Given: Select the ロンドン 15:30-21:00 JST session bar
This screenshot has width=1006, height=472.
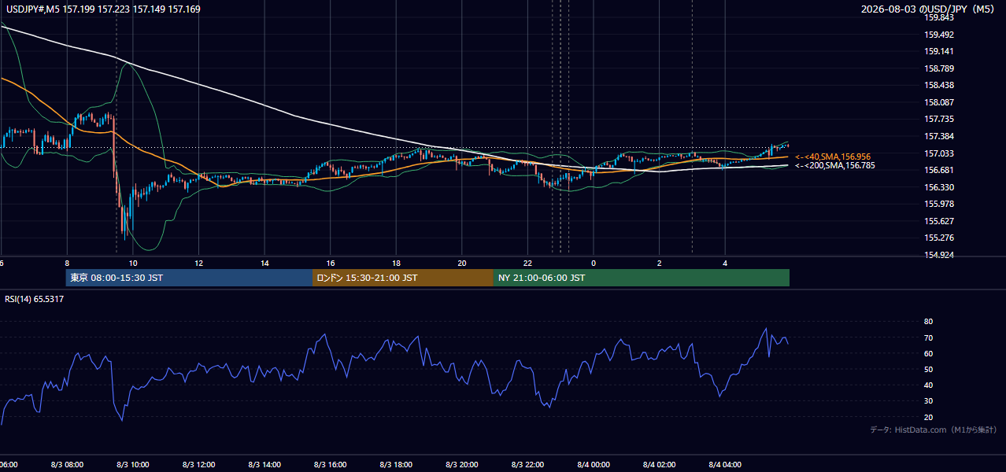Looking at the screenshot, I should [x=403, y=278].
